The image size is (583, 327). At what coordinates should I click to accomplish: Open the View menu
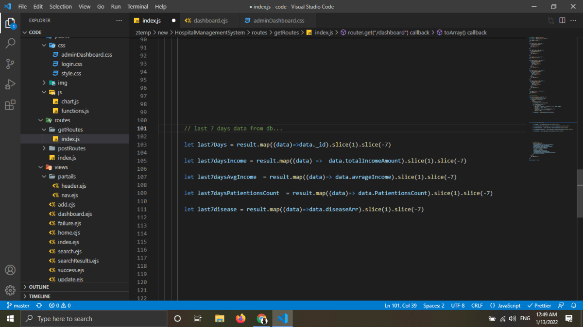coord(85,7)
